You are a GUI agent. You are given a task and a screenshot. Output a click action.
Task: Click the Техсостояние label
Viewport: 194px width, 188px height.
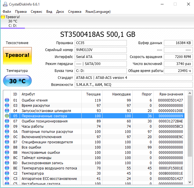pyautogui.click(x=17, y=43)
